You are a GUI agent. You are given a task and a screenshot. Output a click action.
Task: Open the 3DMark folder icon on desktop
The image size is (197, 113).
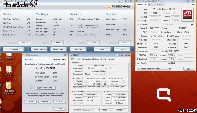pos(9,71)
